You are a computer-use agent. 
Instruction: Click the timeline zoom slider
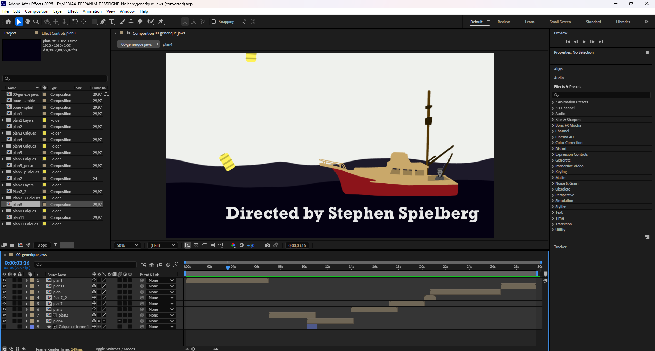[204, 349]
